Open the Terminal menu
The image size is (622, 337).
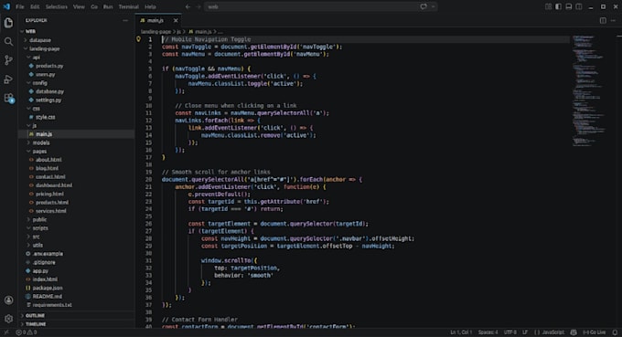(x=129, y=6)
